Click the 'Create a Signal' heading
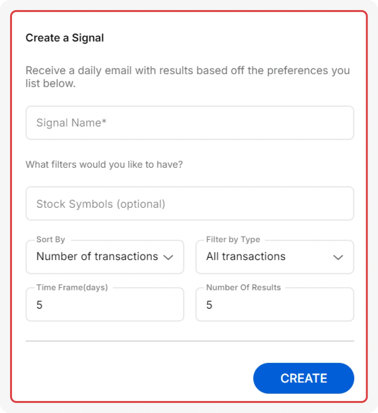The width and height of the screenshot is (378, 413). coord(65,38)
